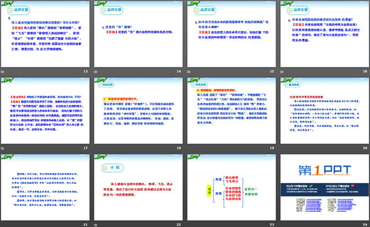Click the animation star icon under slide 15
The height and width of the screenshot is (227, 370).
tap(189, 72)
